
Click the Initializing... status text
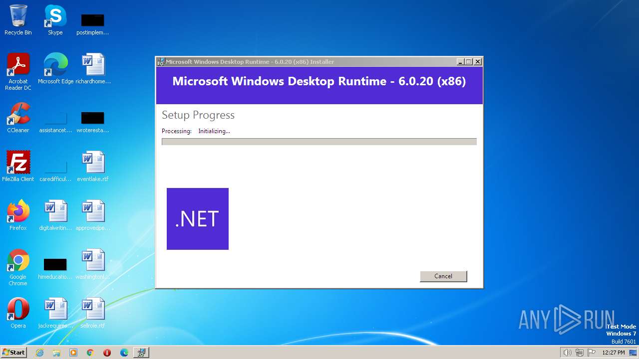pyautogui.click(x=214, y=131)
